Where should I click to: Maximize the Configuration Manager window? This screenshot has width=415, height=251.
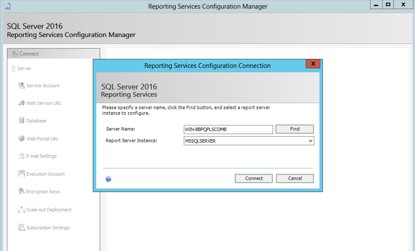pyautogui.click(x=388, y=5)
